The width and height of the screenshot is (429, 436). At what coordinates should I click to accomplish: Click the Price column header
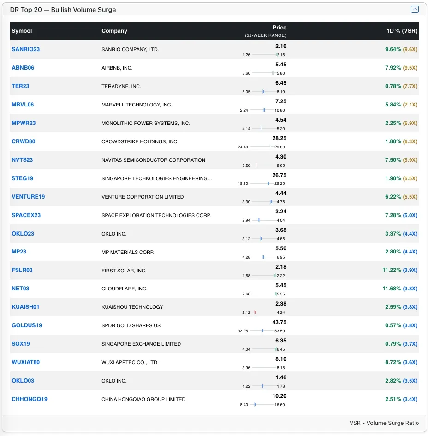(279, 28)
